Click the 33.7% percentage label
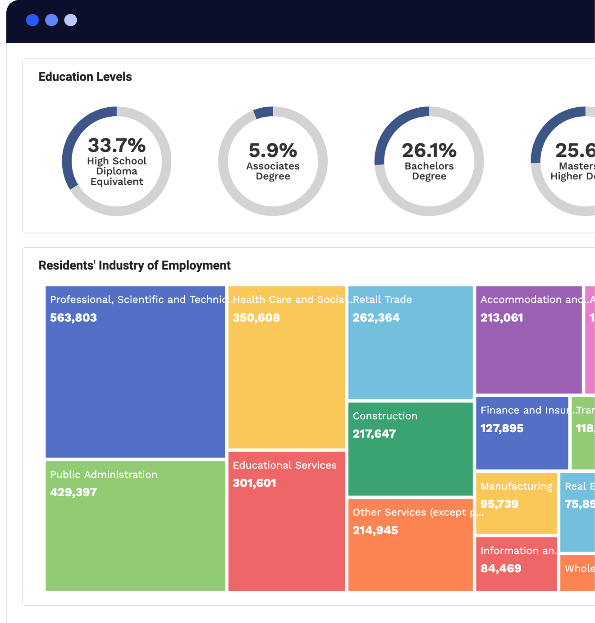The height and width of the screenshot is (623, 595). 117,145
